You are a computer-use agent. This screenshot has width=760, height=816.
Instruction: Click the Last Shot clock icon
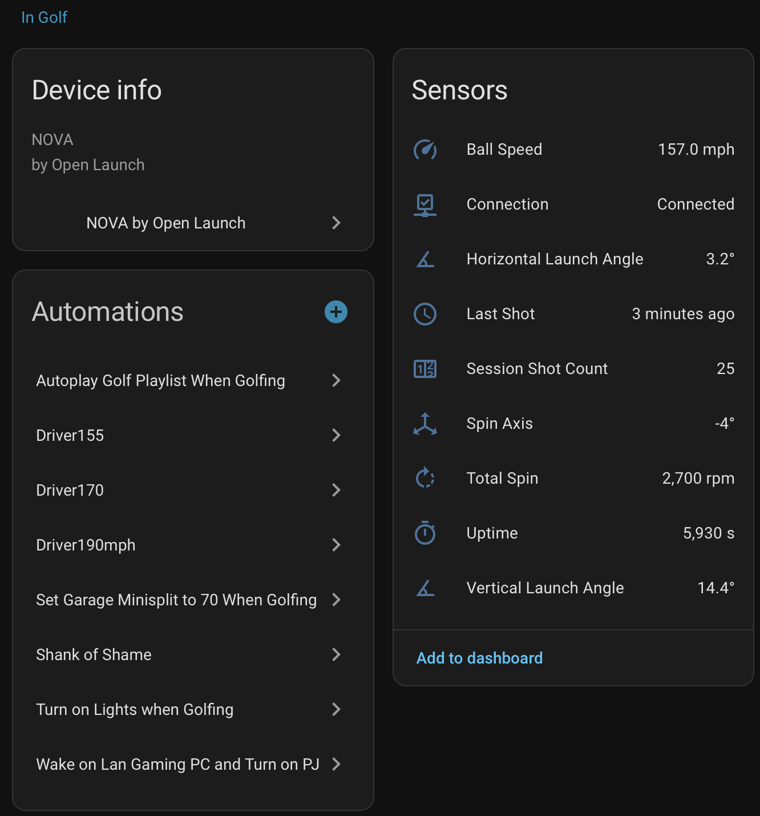(x=425, y=314)
